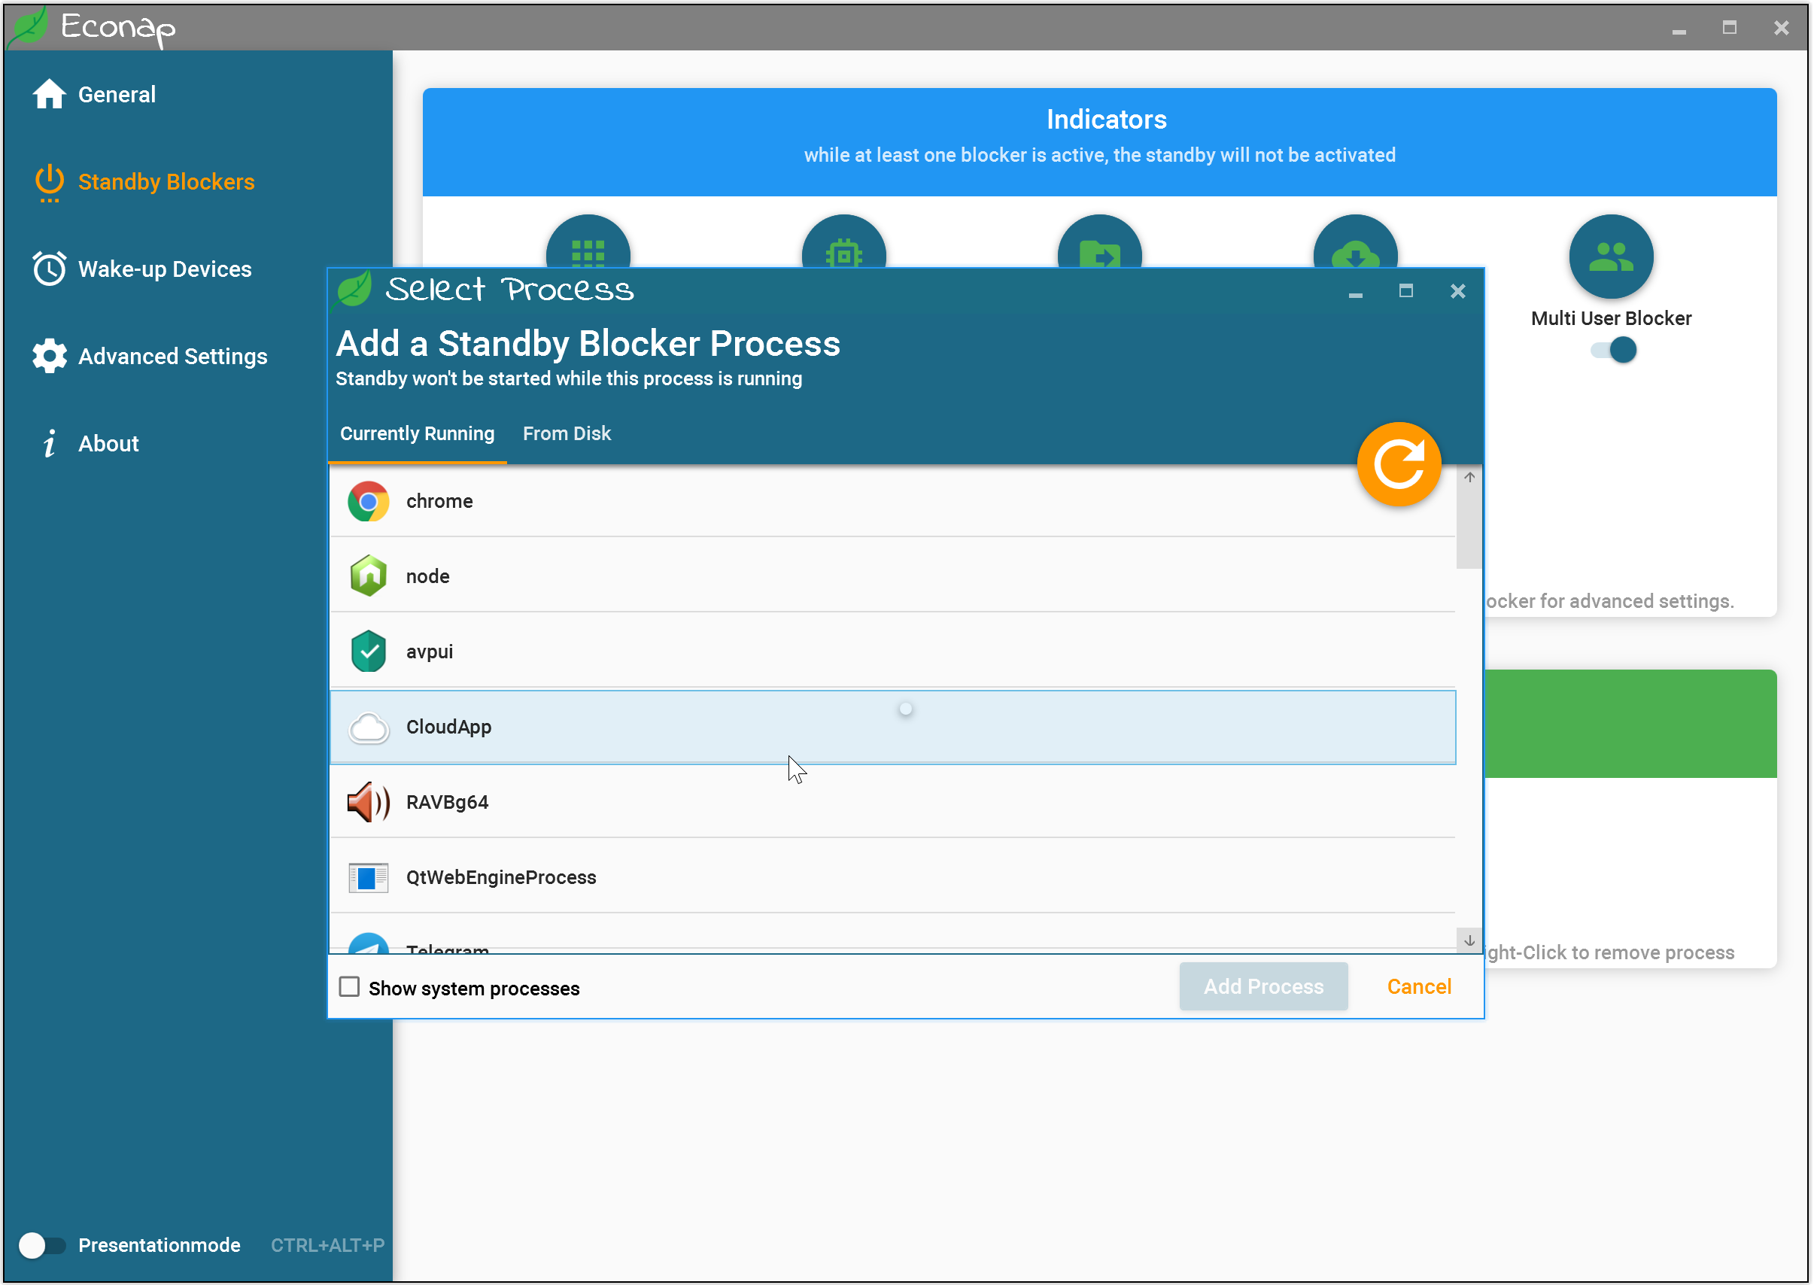The image size is (1814, 1285).
Task: Switch to Currently Running tab
Action: click(x=417, y=433)
